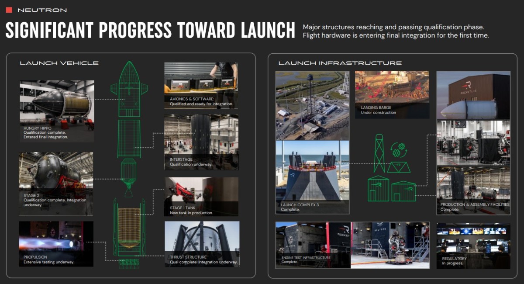
Task: Click 'Qual complete. Integration underway.' under Thrust Structure
Action: 203,262
